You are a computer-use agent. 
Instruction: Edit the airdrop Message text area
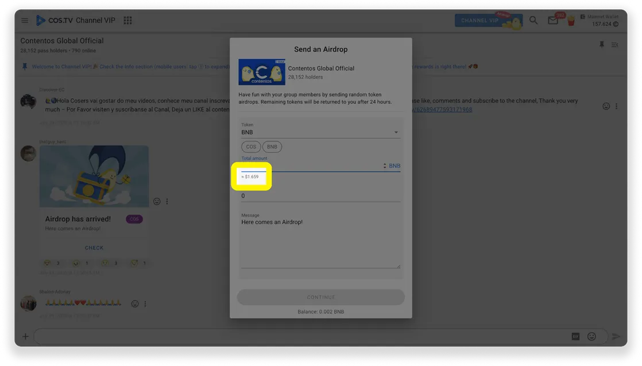point(320,243)
